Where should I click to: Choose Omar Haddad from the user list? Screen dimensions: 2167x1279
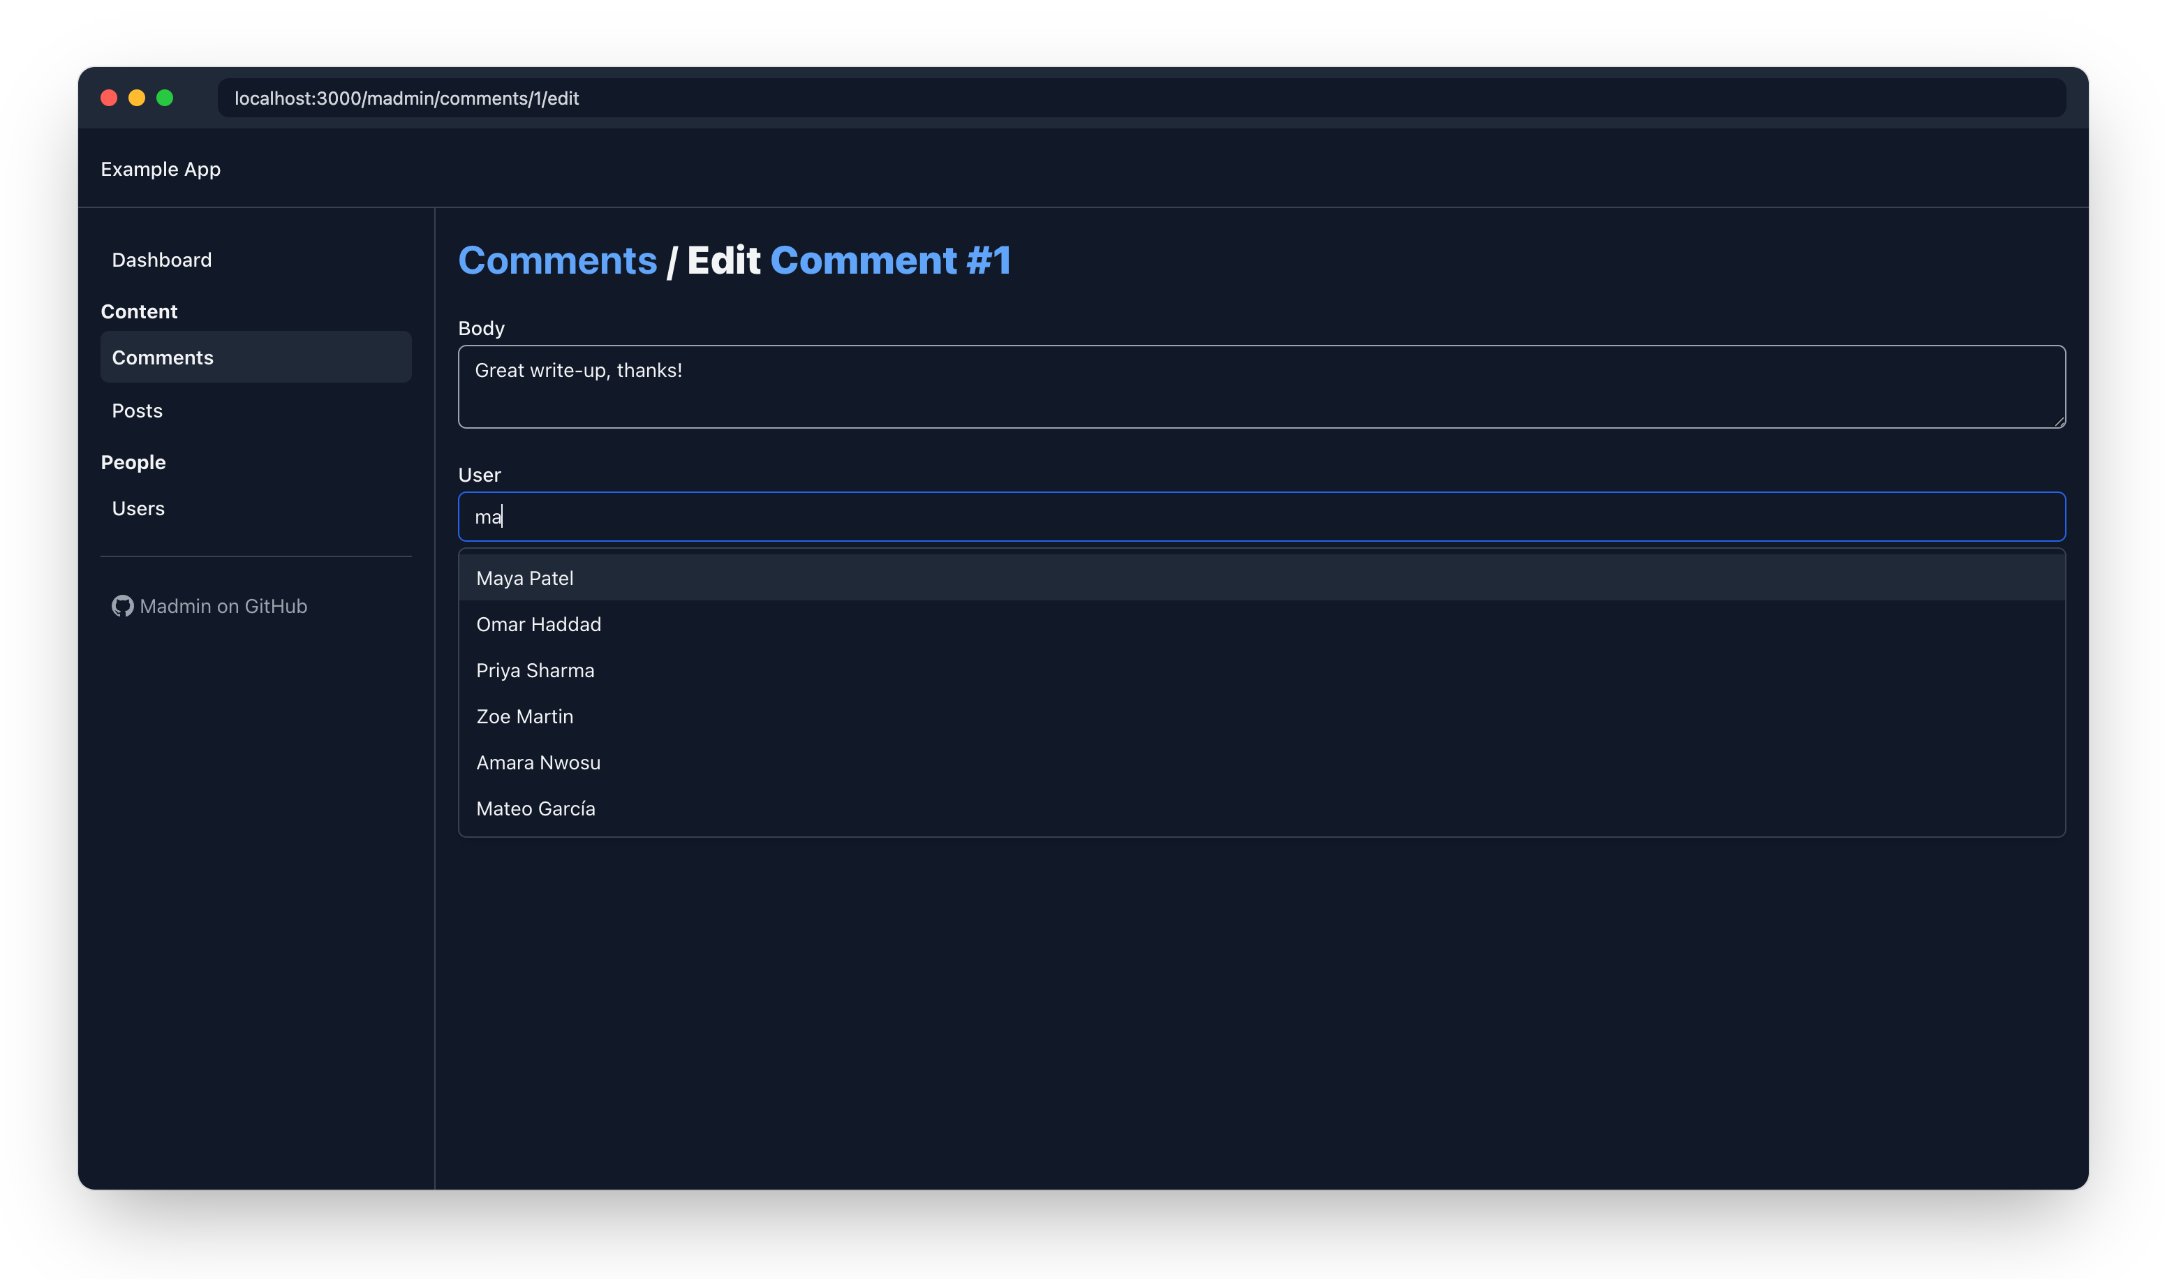point(1262,624)
